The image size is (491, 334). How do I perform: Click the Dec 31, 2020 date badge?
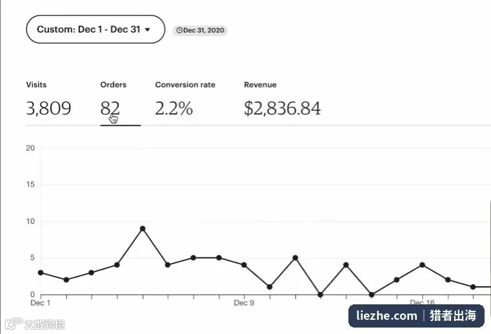click(x=200, y=30)
